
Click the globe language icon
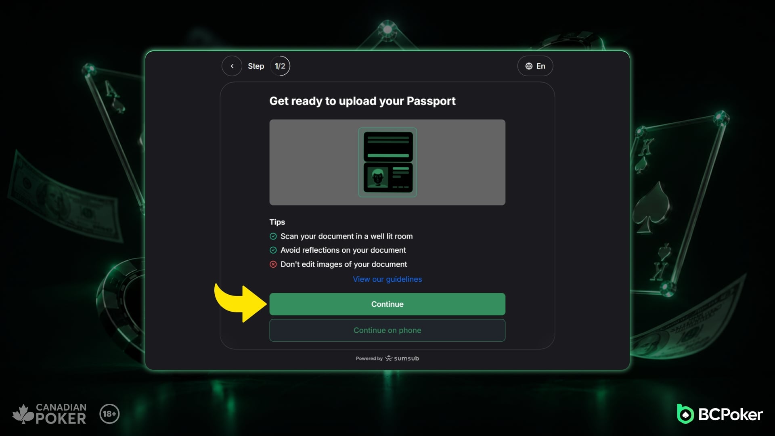529,66
